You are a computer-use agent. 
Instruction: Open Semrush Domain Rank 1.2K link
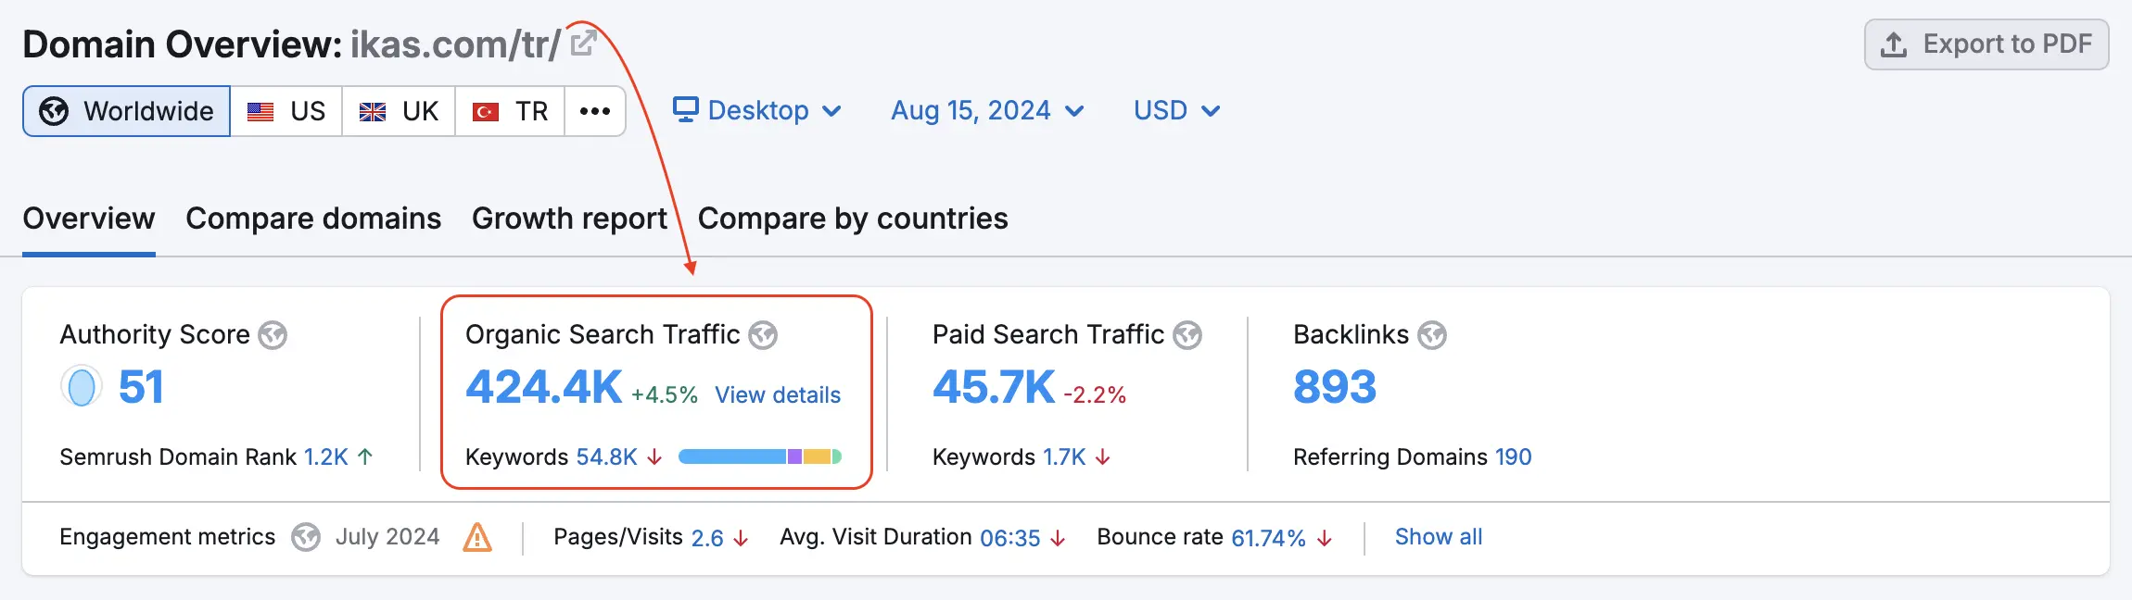point(326,456)
